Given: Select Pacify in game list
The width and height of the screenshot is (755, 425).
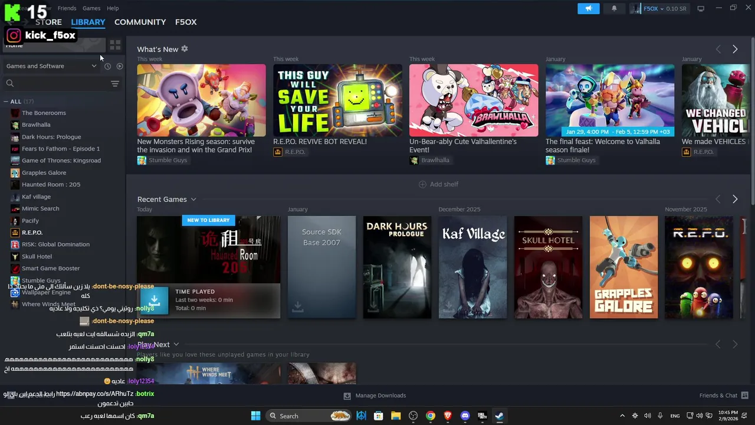Looking at the screenshot, I should pos(30,221).
